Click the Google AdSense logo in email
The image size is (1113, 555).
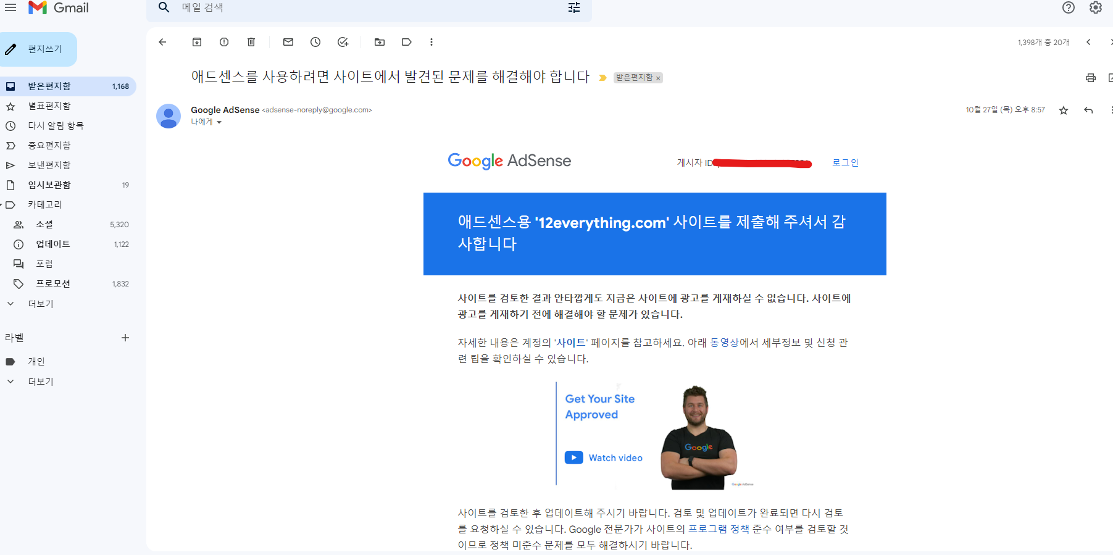(509, 161)
